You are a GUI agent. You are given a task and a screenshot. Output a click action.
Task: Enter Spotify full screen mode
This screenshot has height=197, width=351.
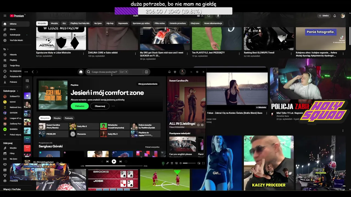(203, 163)
